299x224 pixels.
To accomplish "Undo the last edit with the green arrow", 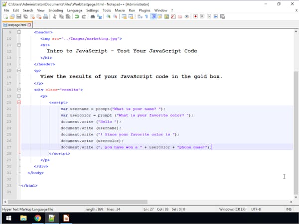I will (77, 17).
